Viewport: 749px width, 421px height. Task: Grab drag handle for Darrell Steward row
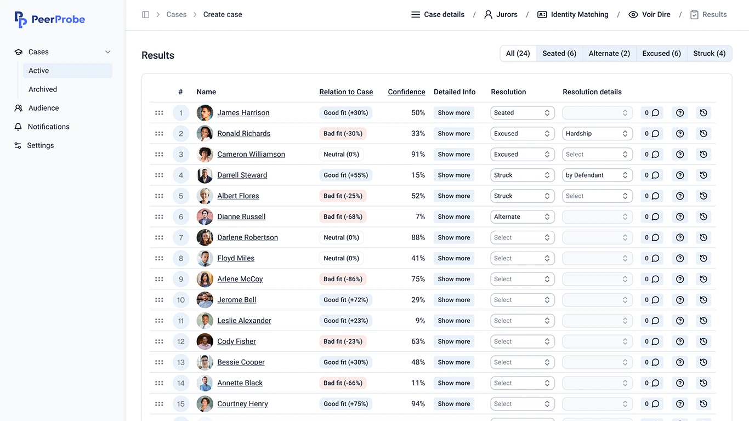[x=159, y=175]
